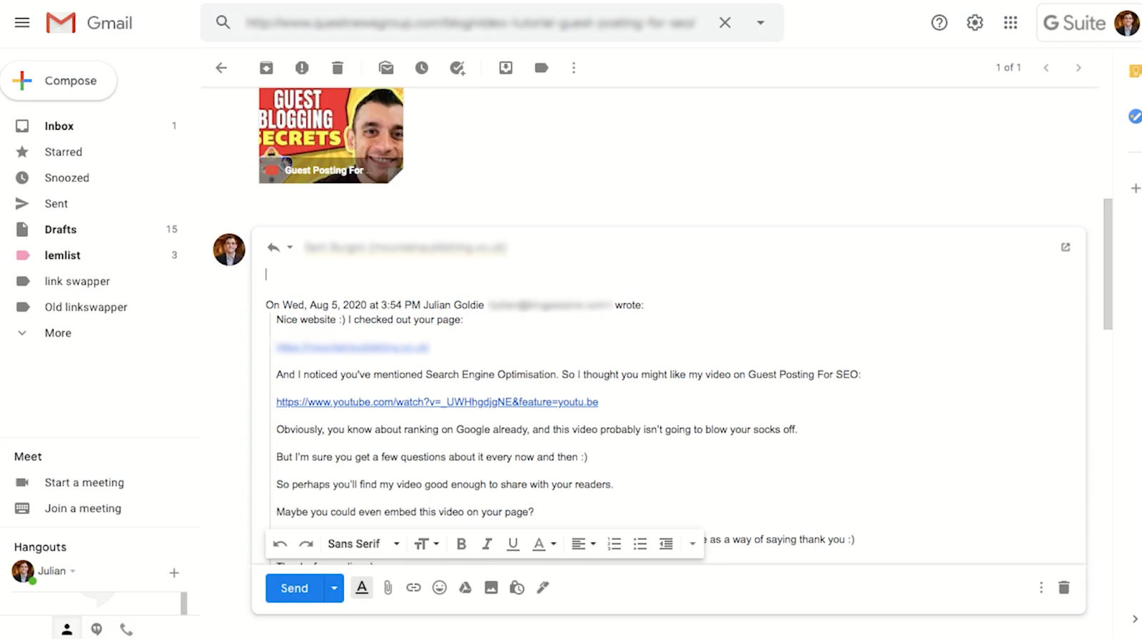
Task: Open the text color picker
Action: [x=544, y=544]
